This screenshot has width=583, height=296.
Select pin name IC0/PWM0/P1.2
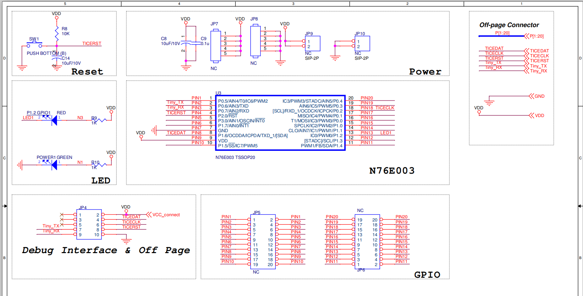[326, 136]
